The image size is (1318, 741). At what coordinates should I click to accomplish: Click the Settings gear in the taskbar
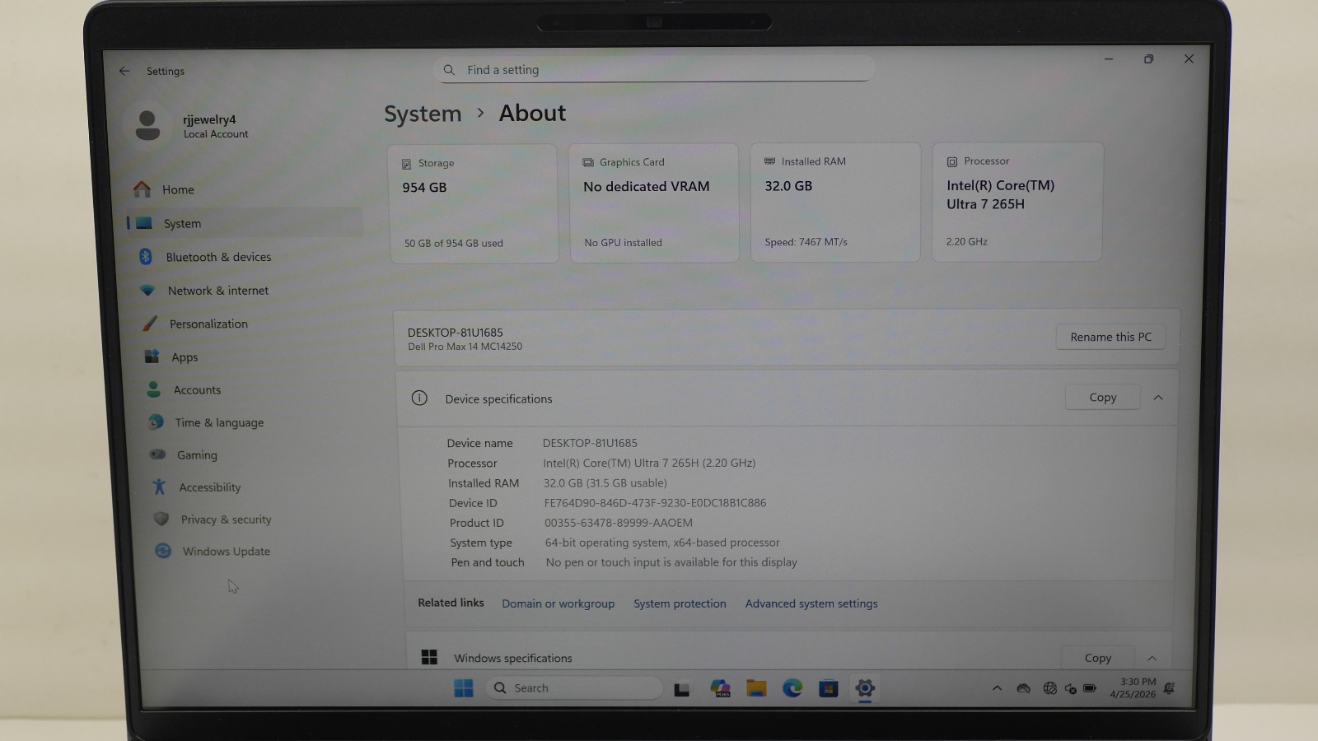tap(865, 688)
